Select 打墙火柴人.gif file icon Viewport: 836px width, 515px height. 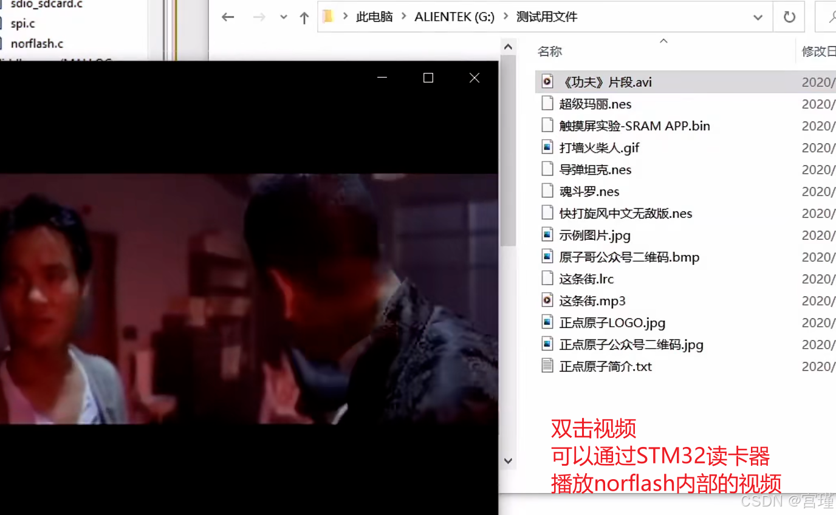[x=547, y=148]
